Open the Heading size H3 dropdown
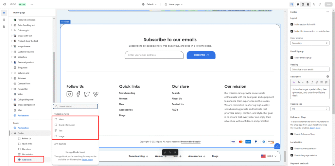The height and width of the screenshot is (166, 335). pyautogui.click(x=309, y=109)
